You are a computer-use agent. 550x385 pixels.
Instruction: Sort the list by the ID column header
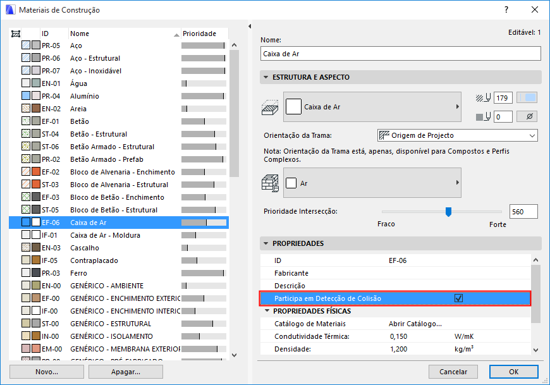pyautogui.click(x=54, y=34)
